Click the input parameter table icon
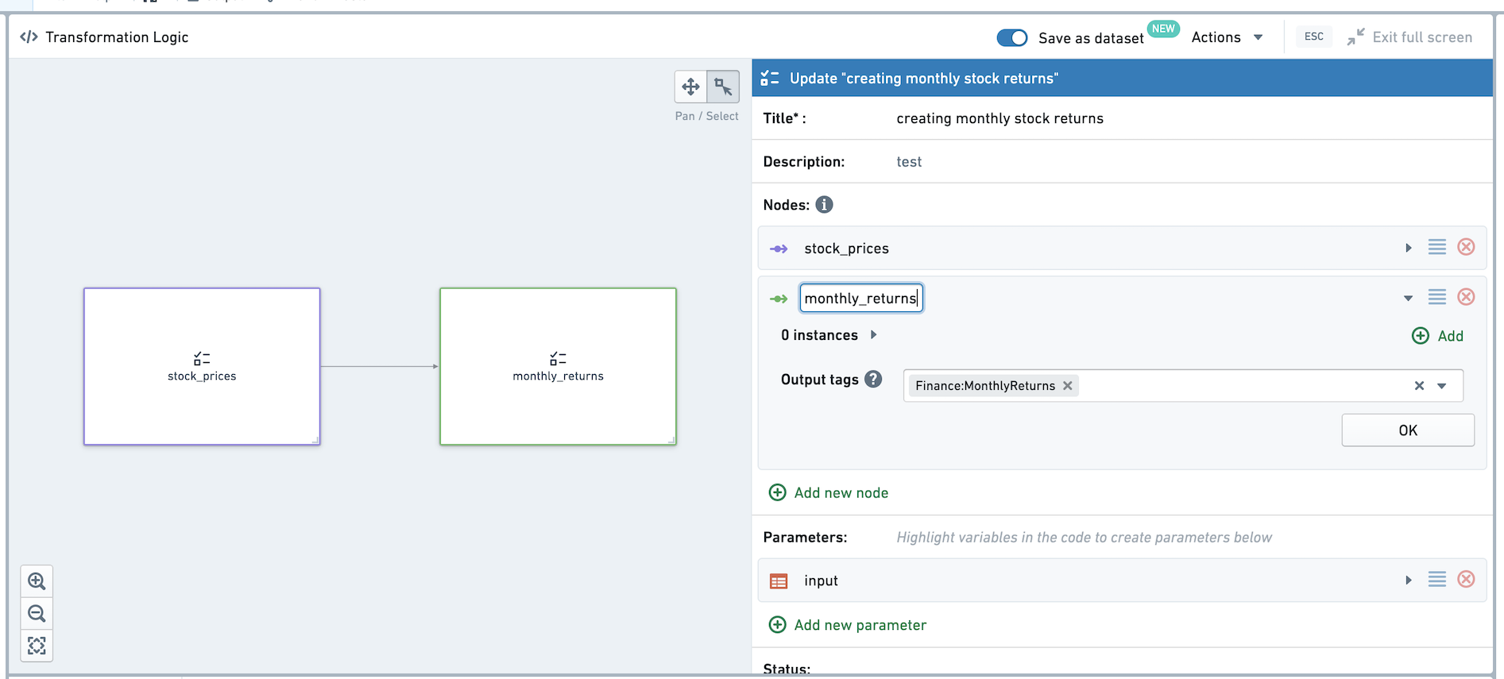 click(779, 581)
